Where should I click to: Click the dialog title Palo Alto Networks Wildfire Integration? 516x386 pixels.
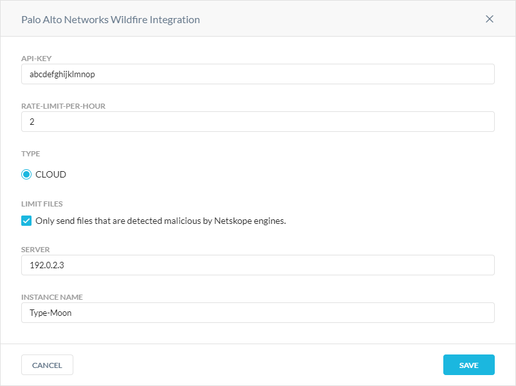[111, 20]
